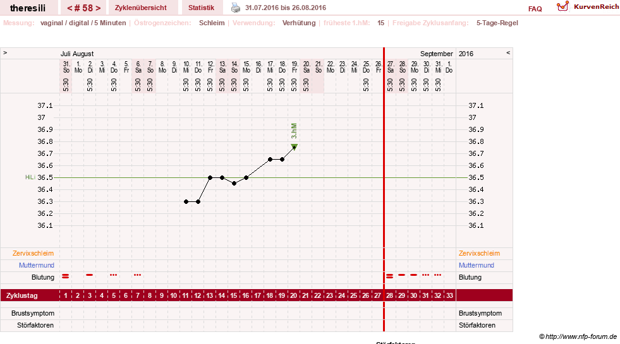Click the right Zervixschleim row label
Image resolution: width=620 pixels, height=344 pixels.
pos(479,253)
